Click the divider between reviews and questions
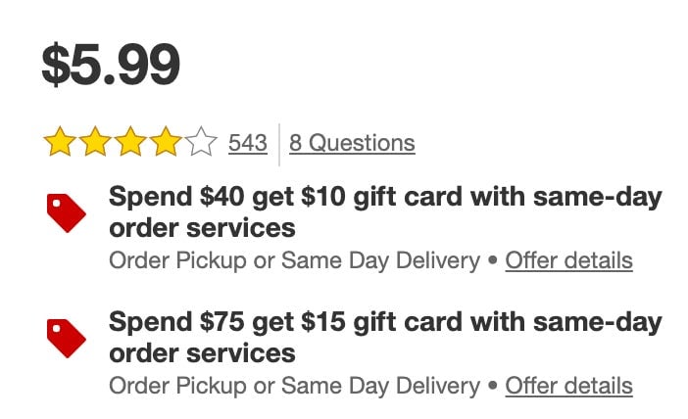Viewport: 688px width, 419px height. (x=279, y=145)
